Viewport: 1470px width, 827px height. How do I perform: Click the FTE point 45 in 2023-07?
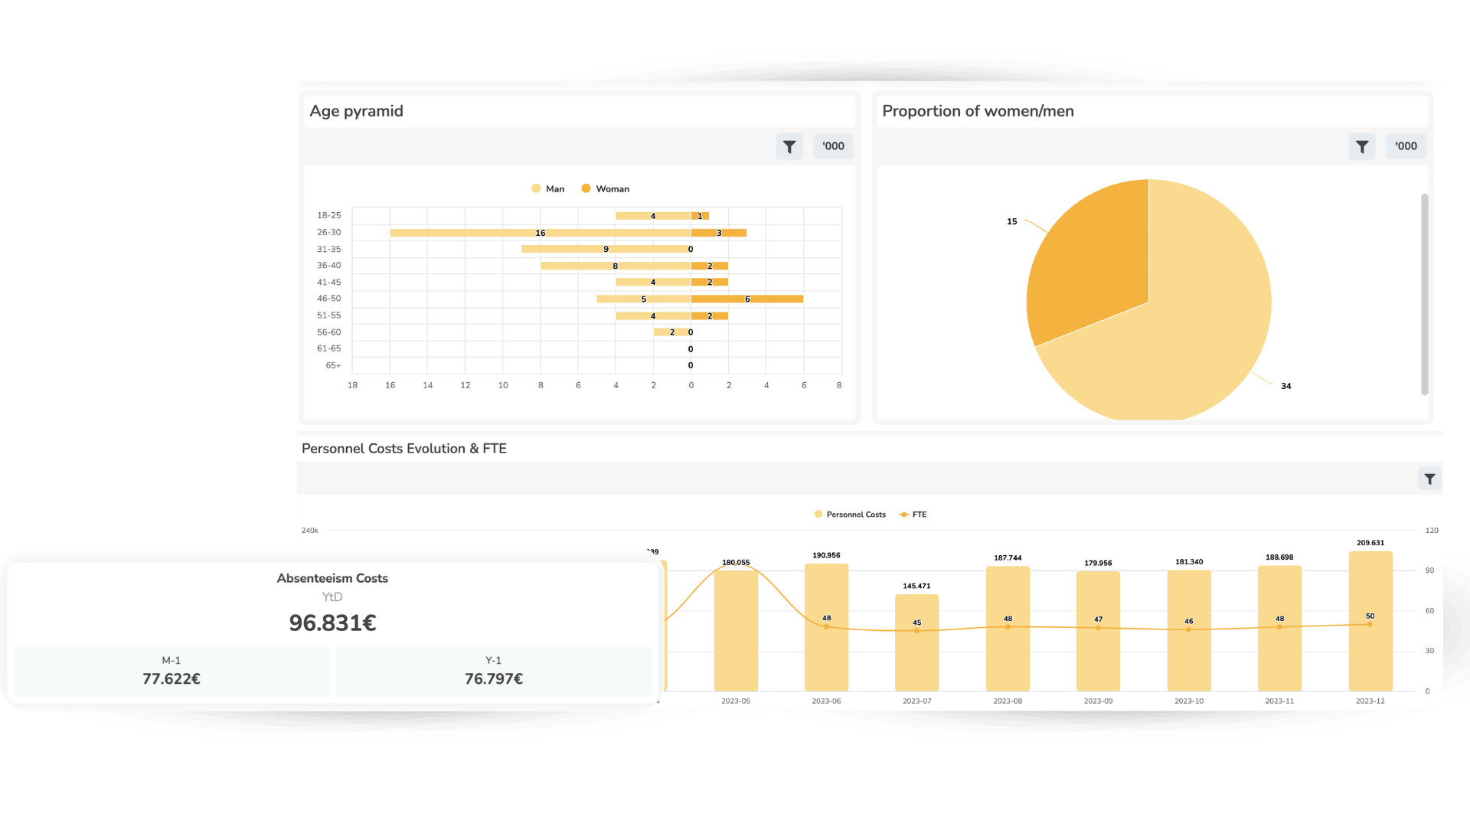click(x=916, y=631)
